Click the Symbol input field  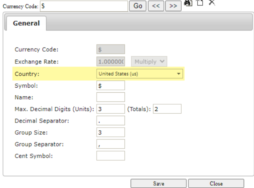(111, 86)
